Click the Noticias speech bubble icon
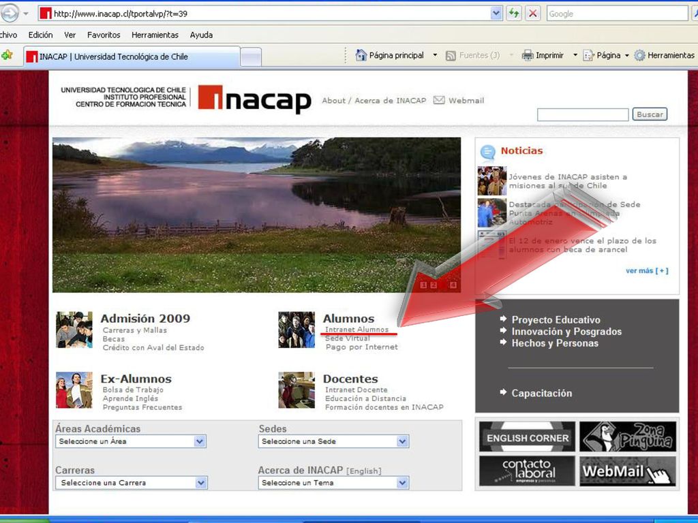The width and height of the screenshot is (698, 523). click(x=488, y=153)
